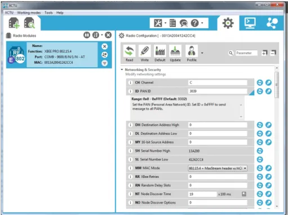Screen dimensions: 288x215
Task: Switch to Network working mode
Action: pyautogui.click(x=272, y=23)
